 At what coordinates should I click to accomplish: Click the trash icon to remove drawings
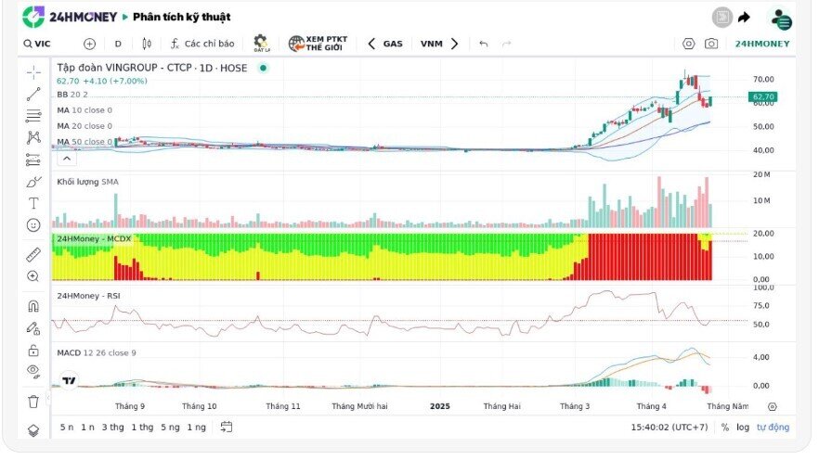click(33, 402)
